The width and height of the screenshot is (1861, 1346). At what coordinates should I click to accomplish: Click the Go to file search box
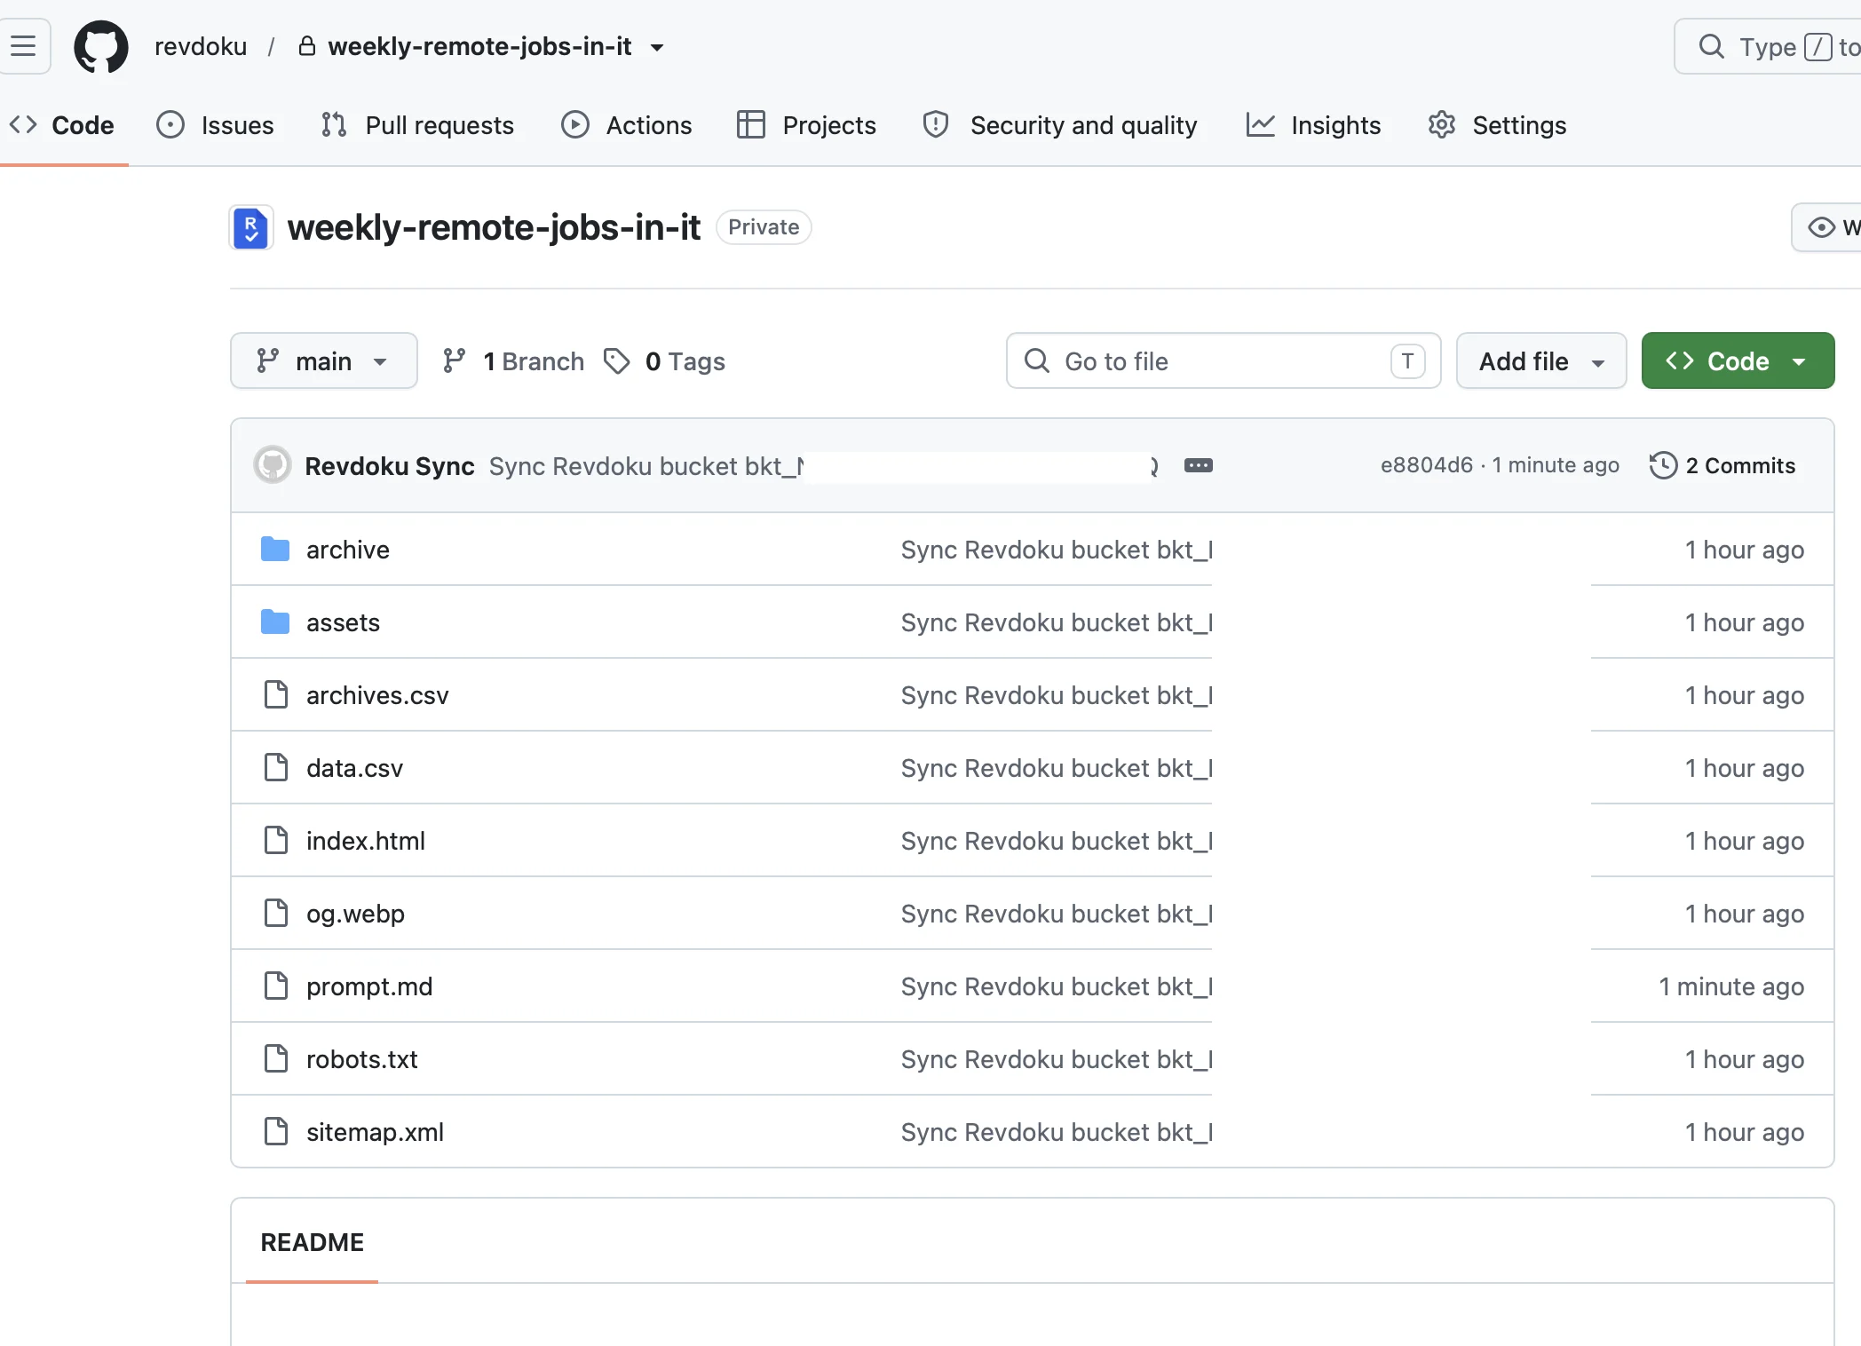[1224, 361]
